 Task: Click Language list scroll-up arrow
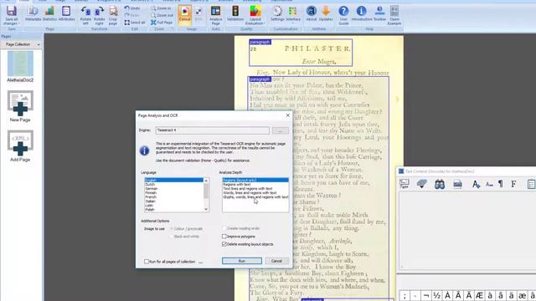click(x=206, y=181)
